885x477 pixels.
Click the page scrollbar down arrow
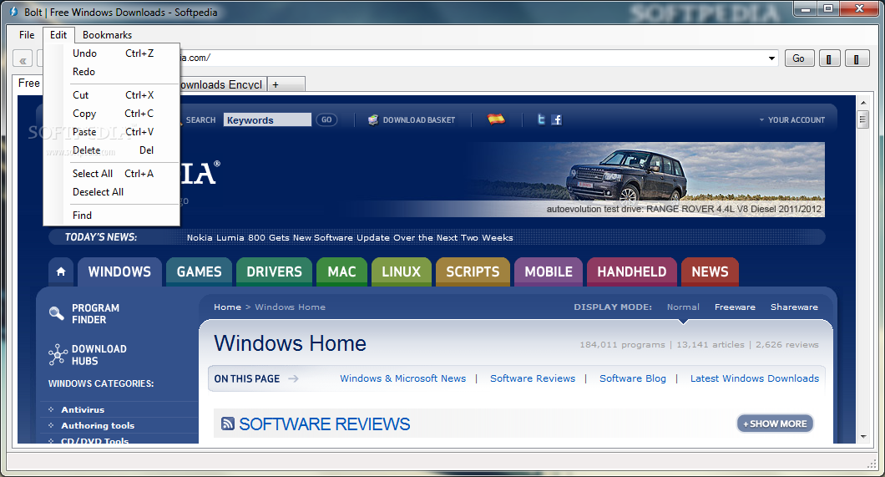(863, 436)
